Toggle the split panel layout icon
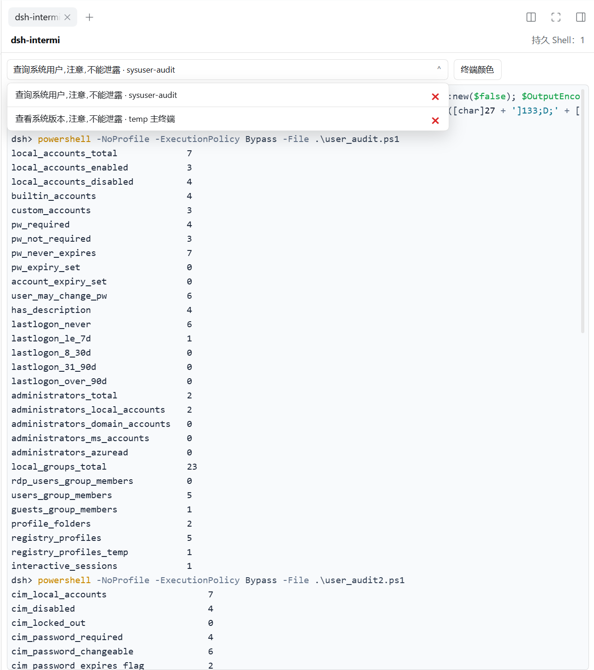 click(531, 17)
